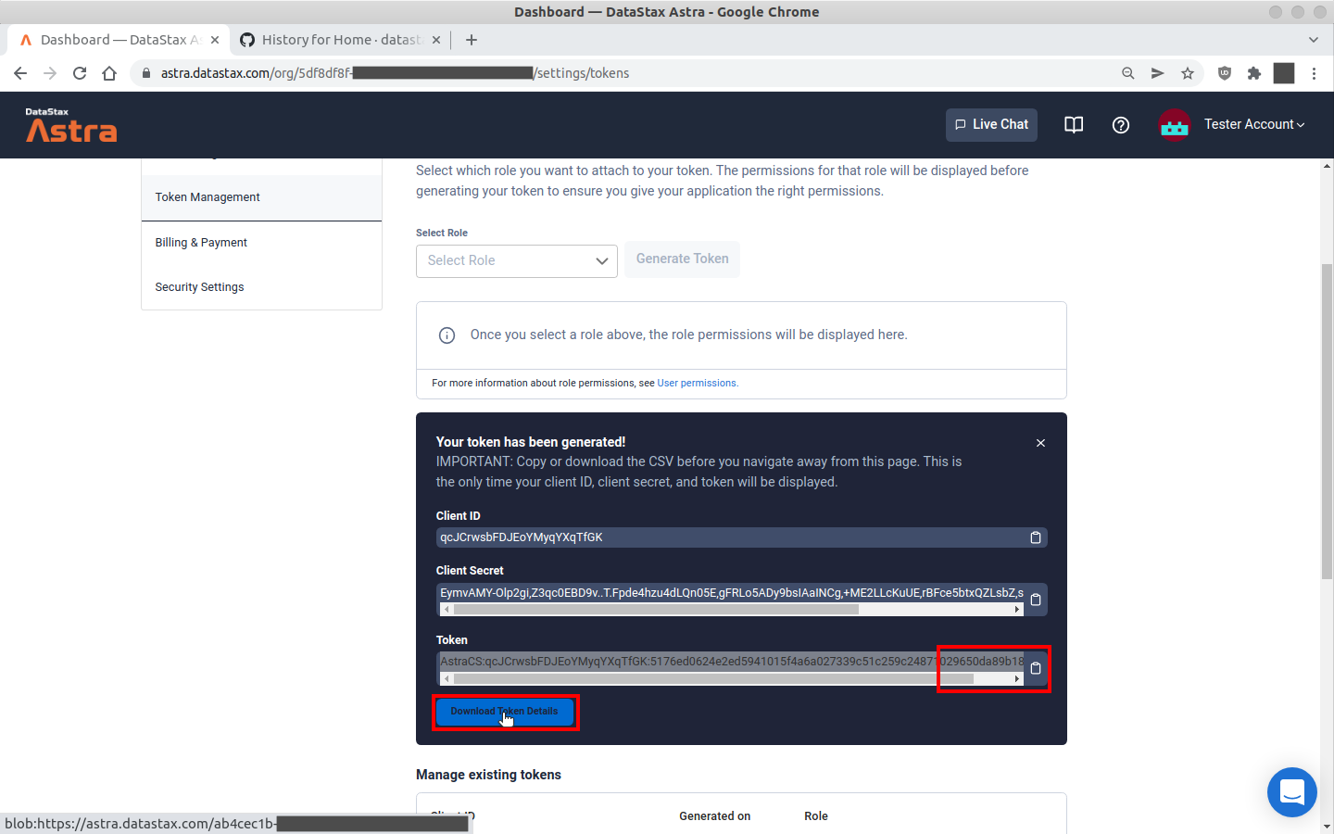Start a Live Chat session
The width and height of the screenshot is (1334, 834).
(x=991, y=124)
